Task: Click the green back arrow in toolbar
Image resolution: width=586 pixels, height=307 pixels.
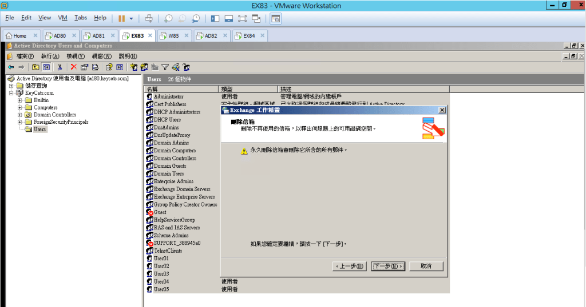Action: (x=11, y=67)
